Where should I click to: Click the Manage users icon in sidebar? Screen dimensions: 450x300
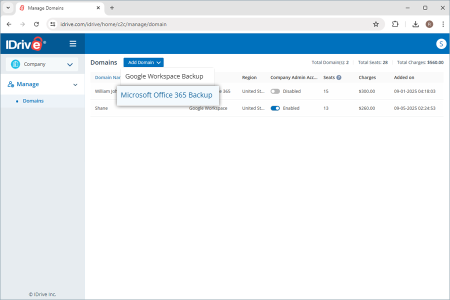click(11, 84)
